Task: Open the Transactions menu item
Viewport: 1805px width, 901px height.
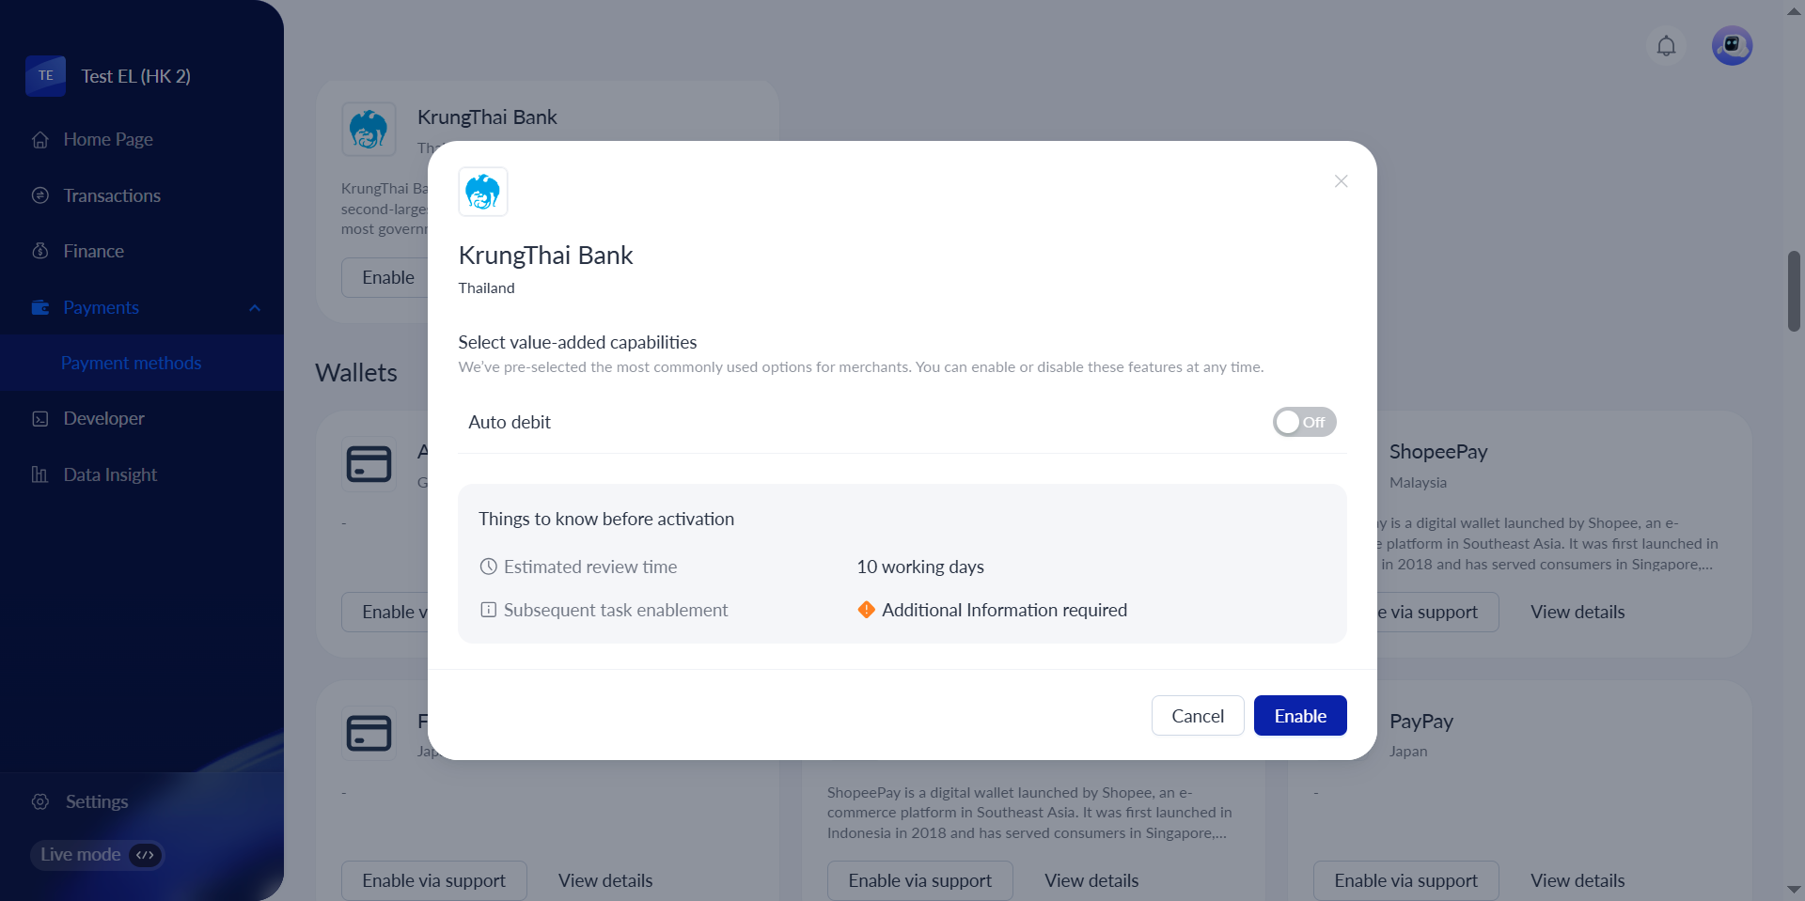Action: [112, 195]
